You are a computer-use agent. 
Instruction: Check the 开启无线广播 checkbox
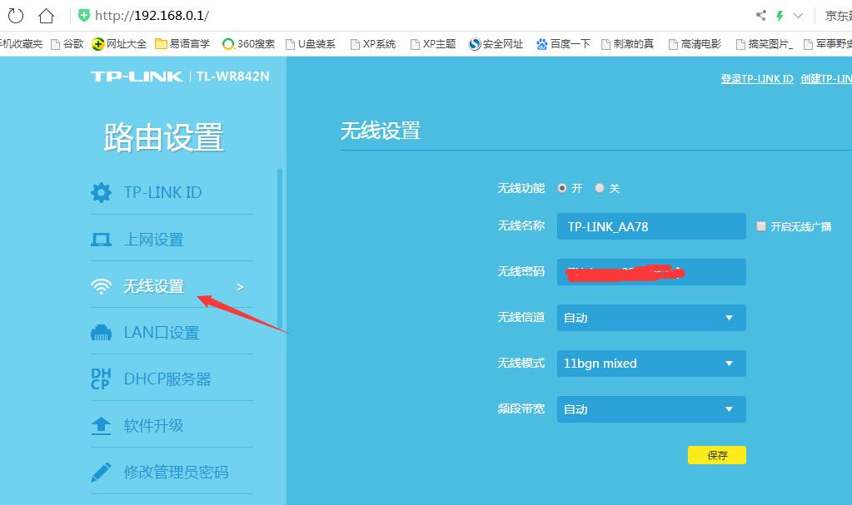760,225
